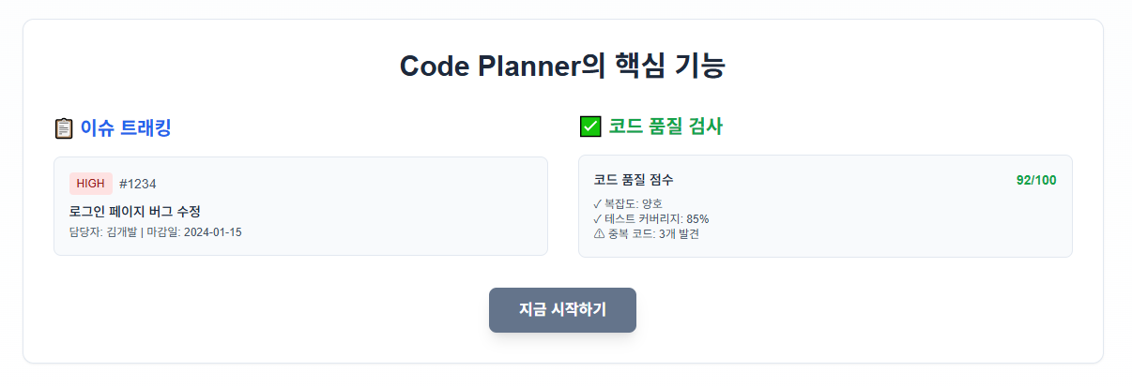Open the 로그인 페이지 버그 수정 issue title
This screenshot has height=387, width=1132.
click(135, 211)
